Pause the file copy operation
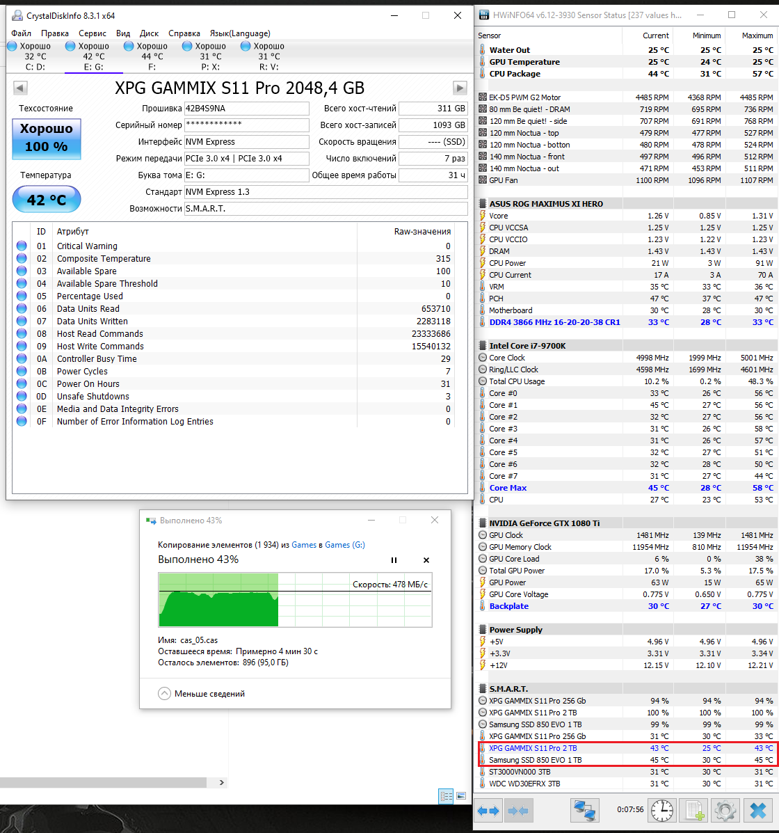 (x=394, y=560)
